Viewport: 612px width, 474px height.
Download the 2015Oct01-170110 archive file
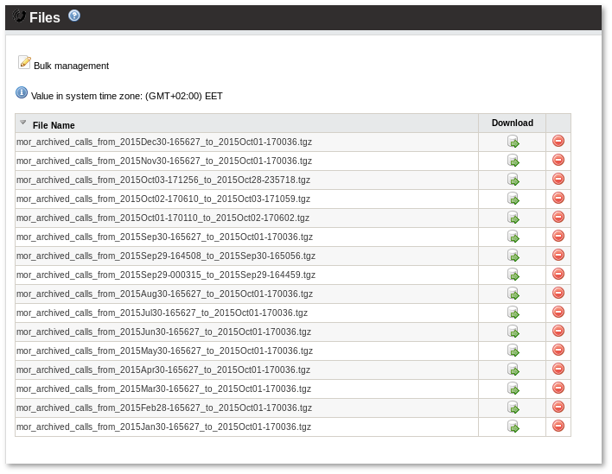pos(513,218)
